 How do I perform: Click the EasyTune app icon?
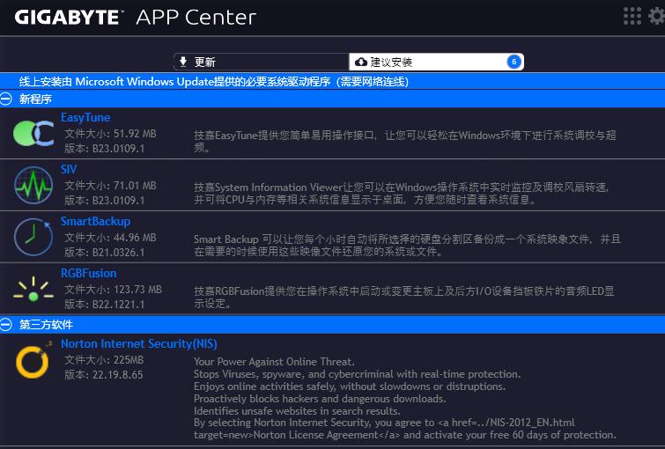pos(33,133)
